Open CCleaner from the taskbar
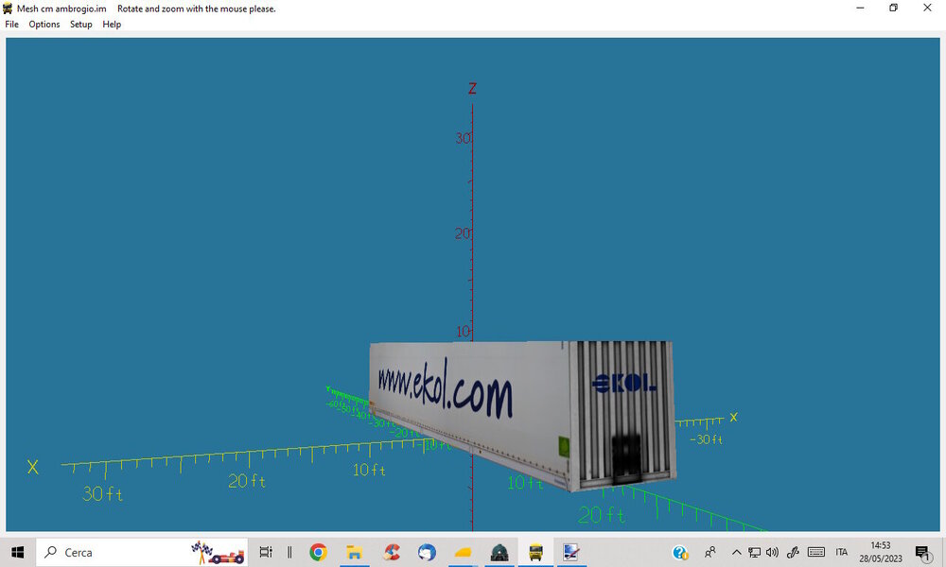The height and width of the screenshot is (567, 946). (x=392, y=552)
